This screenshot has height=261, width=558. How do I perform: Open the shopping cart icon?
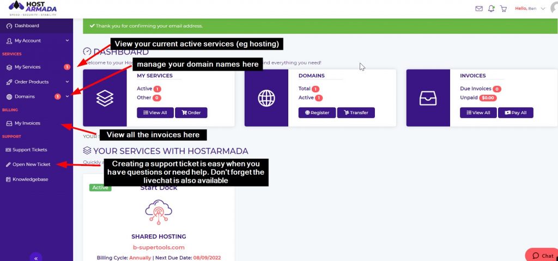(x=504, y=9)
